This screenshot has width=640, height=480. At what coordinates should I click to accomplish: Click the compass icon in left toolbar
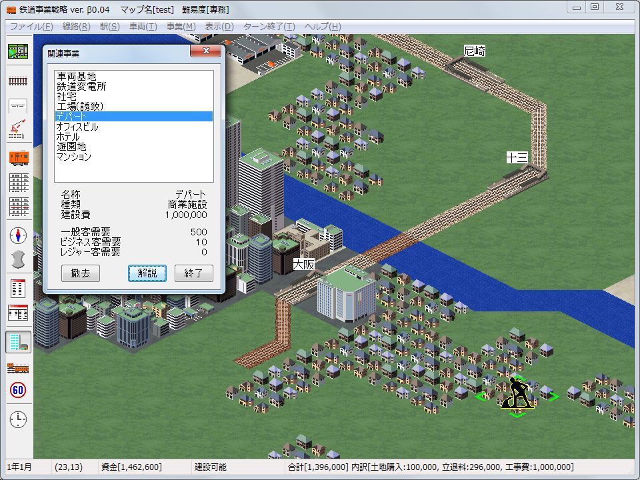19,235
